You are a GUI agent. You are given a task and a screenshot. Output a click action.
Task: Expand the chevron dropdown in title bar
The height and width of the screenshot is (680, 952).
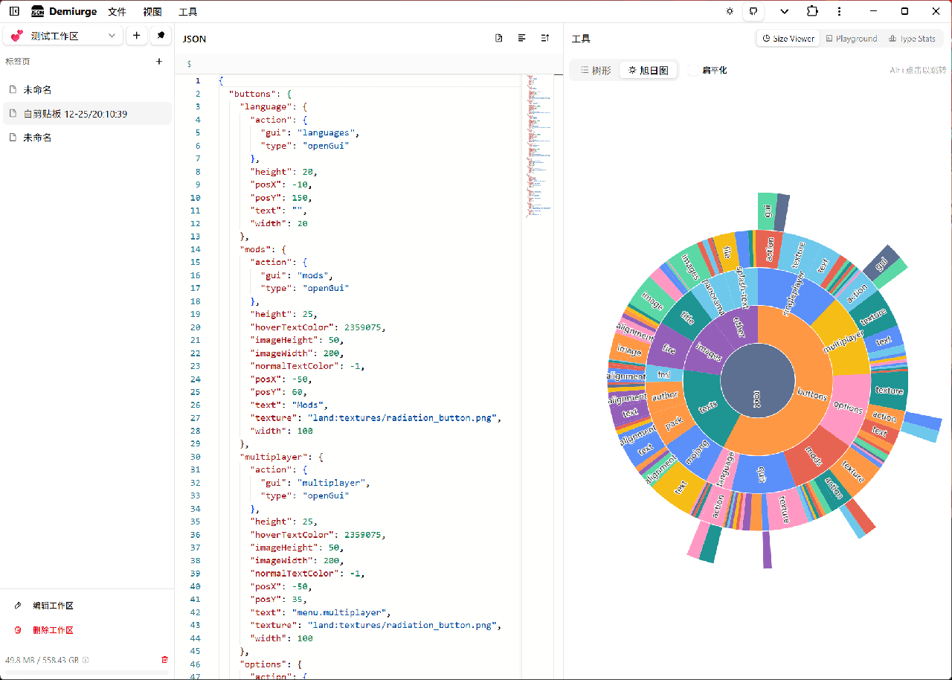[x=784, y=11]
